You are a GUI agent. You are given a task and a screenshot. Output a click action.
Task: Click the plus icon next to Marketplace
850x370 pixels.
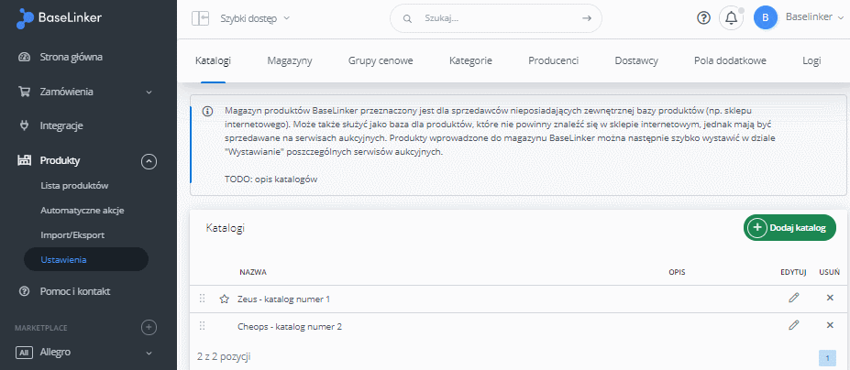[x=149, y=327]
